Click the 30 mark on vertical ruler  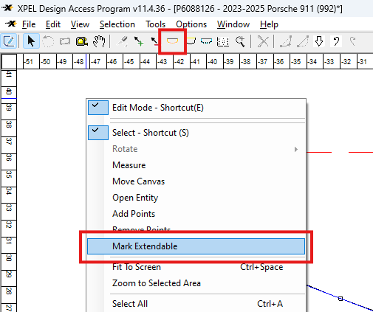[9, 257]
